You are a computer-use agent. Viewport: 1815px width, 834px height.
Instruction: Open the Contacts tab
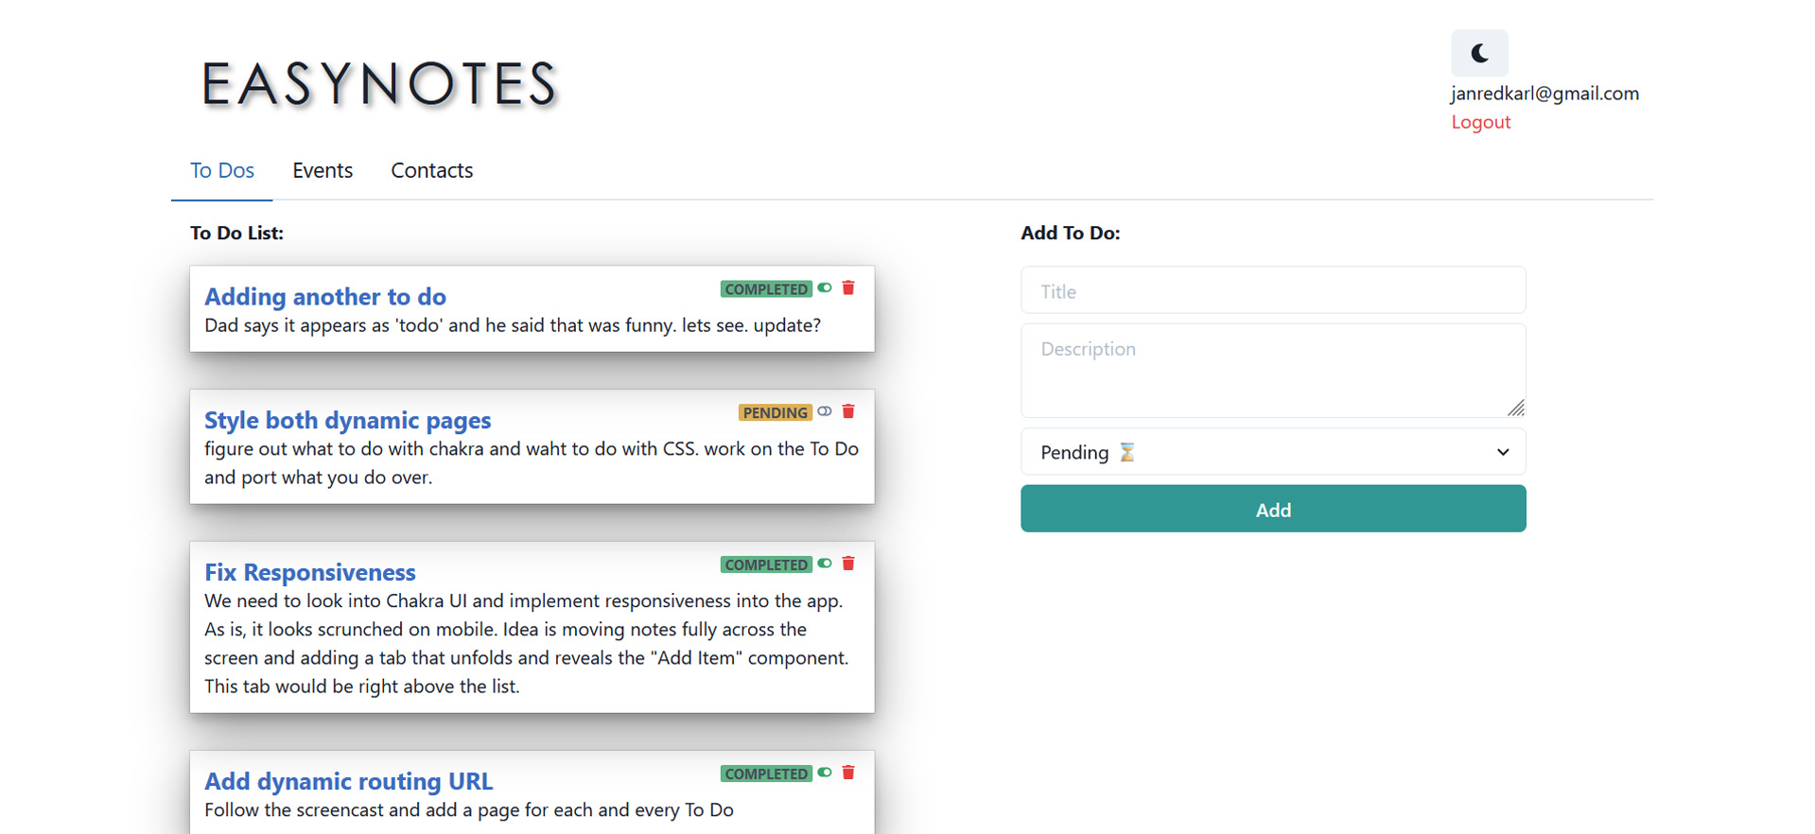[431, 170]
